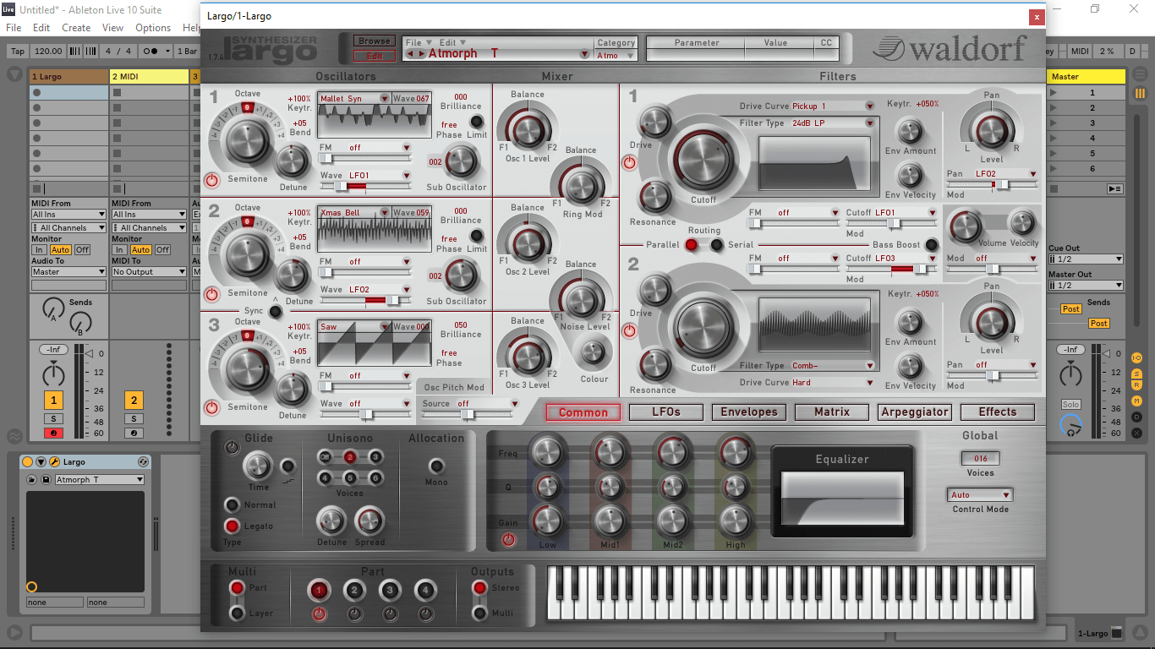Switch to the Arpeggiator tab
Screen dimensions: 1155x649
point(915,412)
